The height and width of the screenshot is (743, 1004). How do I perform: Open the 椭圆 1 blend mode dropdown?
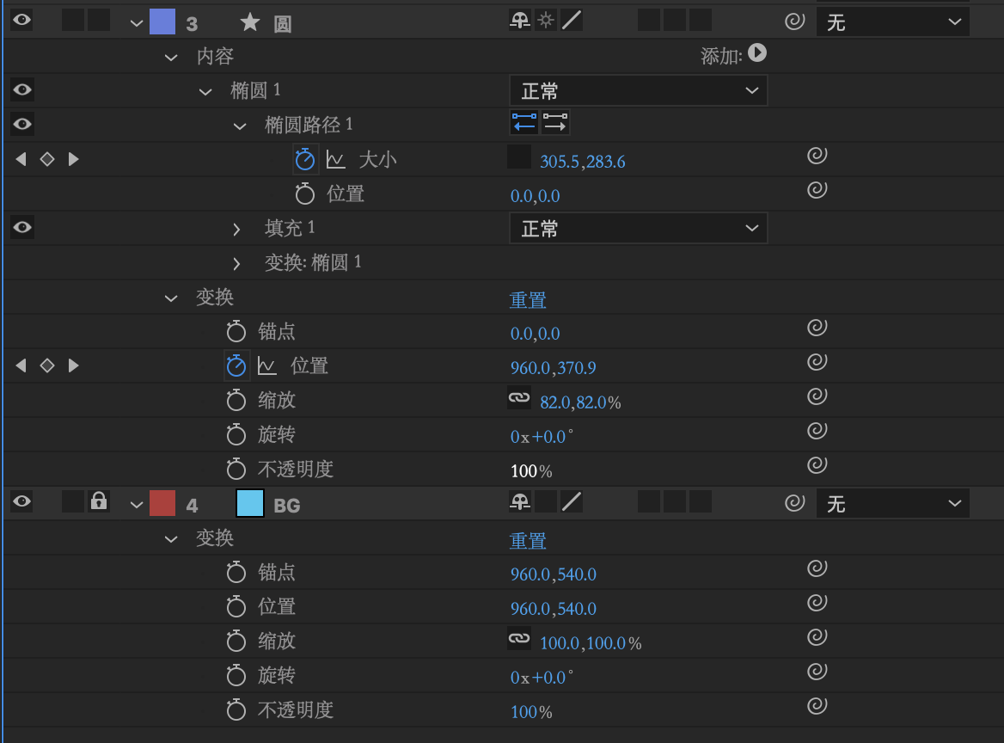(638, 90)
